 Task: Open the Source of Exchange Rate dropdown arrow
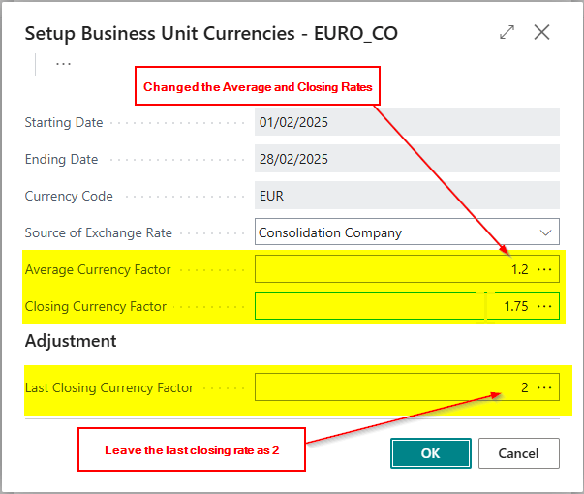[545, 232]
